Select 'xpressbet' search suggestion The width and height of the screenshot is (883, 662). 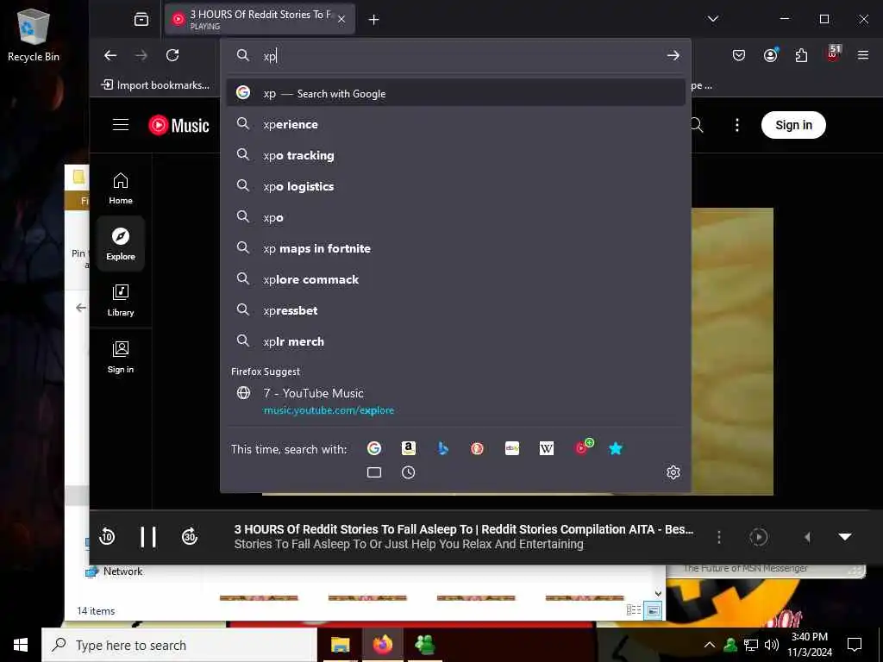455,309
